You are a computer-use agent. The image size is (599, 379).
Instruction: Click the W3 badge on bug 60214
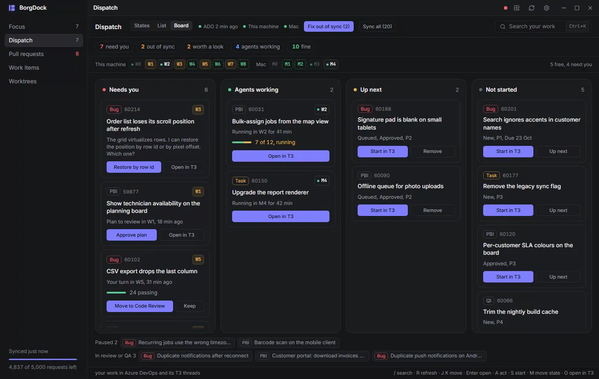coord(198,109)
